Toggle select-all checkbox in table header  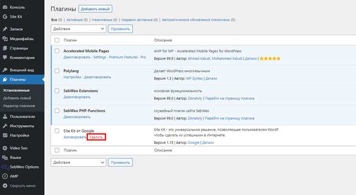coord(57,40)
